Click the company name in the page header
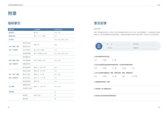 16,5
